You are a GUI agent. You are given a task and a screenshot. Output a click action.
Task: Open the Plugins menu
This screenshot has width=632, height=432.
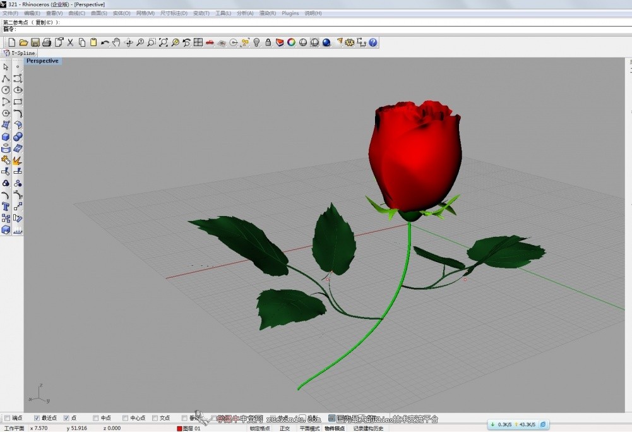click(290, 13)
